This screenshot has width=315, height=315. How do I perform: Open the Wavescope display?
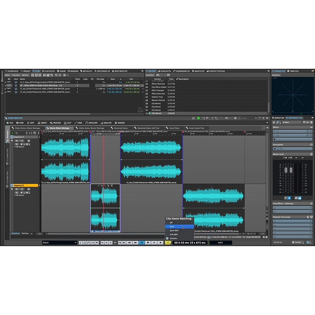coord(198,71)
